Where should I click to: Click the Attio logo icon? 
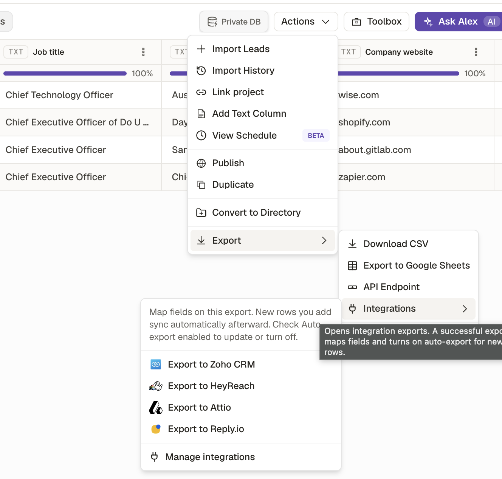click(156, 408)
